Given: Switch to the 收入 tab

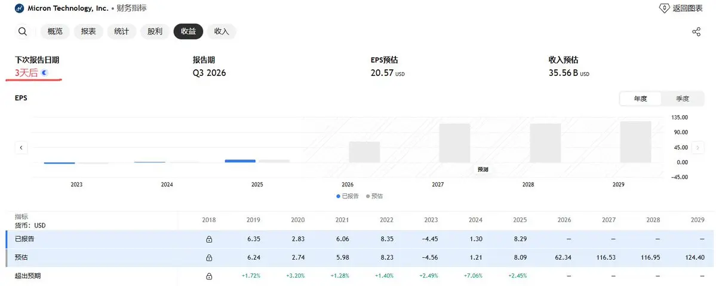Looking at the screenshot, I should 222,32.
